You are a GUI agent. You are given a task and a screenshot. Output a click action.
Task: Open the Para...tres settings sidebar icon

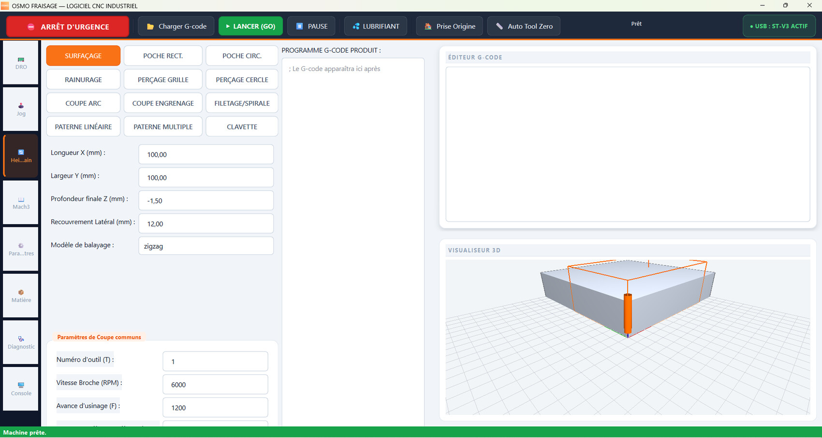(x=21, y=249)
